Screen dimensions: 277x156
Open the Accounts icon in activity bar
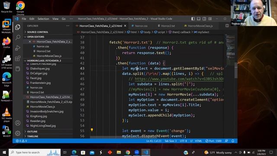pyautogui.click(x=18, y=123)
